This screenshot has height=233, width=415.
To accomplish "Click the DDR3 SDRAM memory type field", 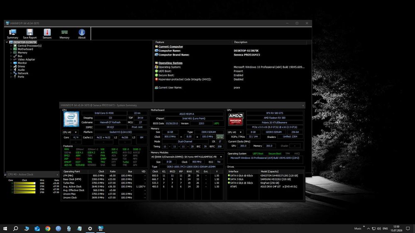I will click(209, 132).
